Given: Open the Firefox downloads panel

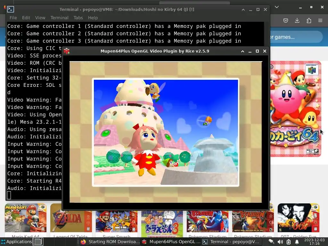Looking at the screenshot, I should pos(297,20).
